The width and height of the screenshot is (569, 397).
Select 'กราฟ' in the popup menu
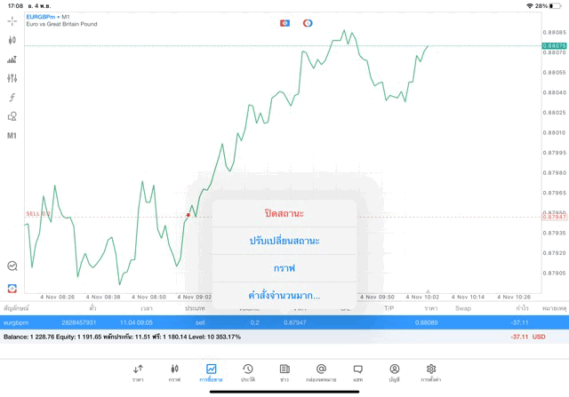pyautogui.click(x=284, y=267)
